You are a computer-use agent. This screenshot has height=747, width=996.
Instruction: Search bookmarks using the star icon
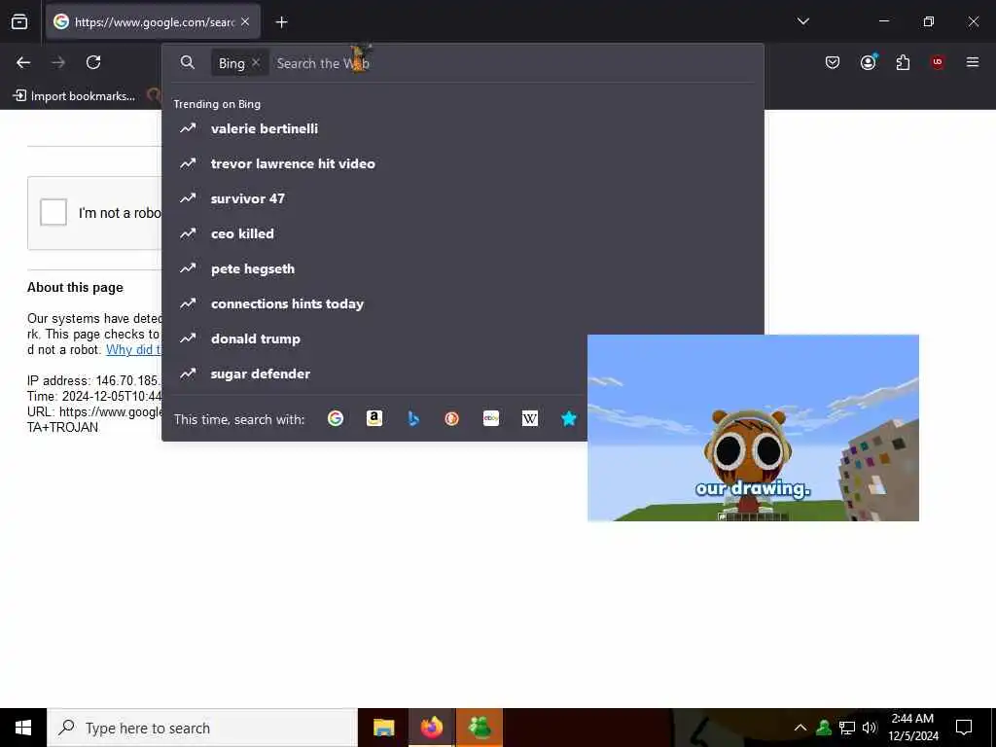569,418
